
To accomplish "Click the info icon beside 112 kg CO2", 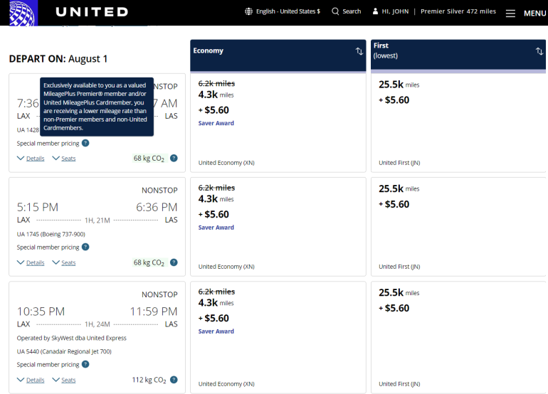I will point(174,380).
